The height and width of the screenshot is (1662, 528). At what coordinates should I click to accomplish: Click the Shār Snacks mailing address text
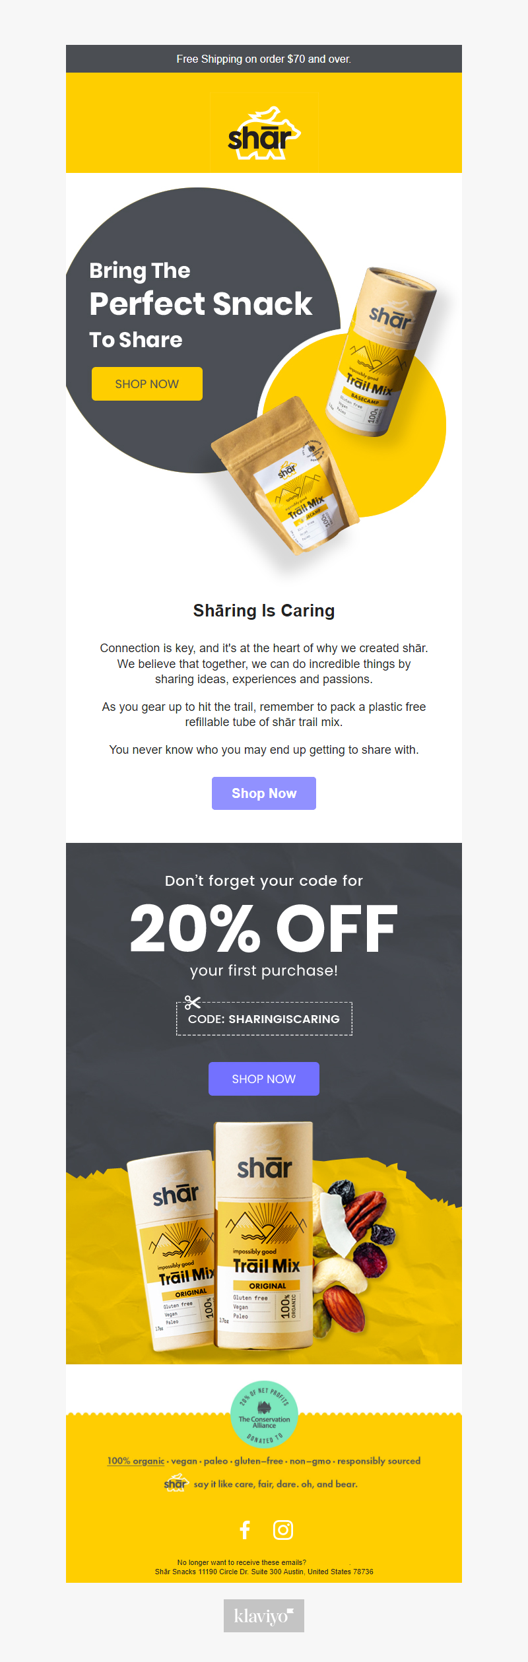pos(264,1572)
